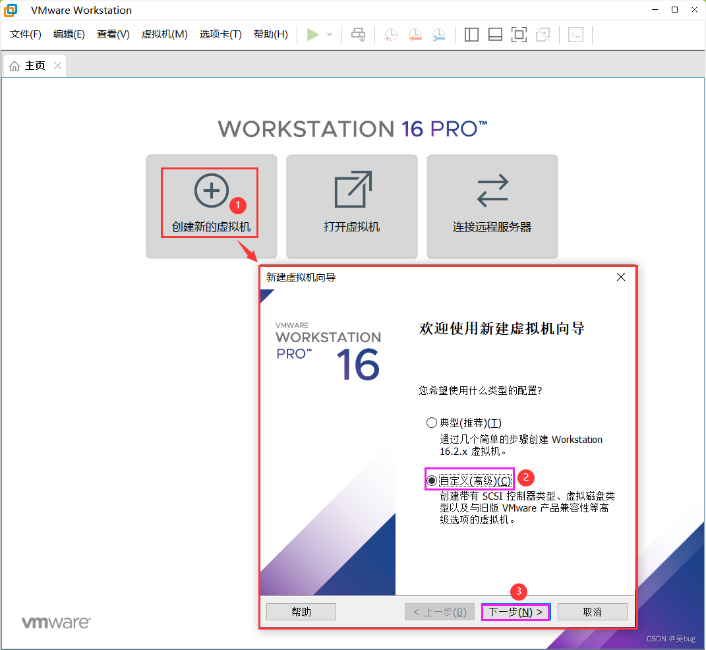
Task: Click the 取消 button in the wizard
Action: (x=593, y=612)
